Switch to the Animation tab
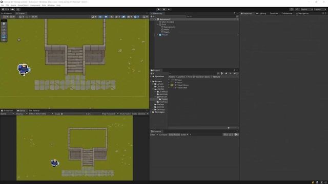This screenshot has width=328, height=184. coord(7,110)
